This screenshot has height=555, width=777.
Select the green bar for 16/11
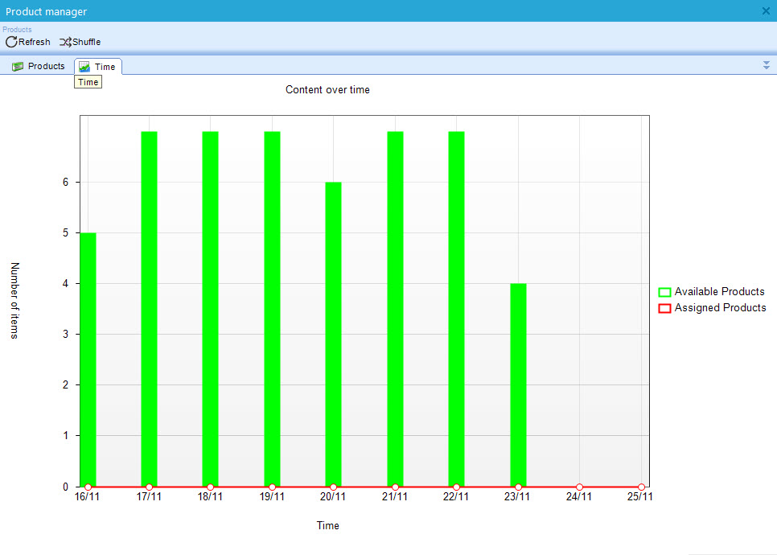[88, 358]
